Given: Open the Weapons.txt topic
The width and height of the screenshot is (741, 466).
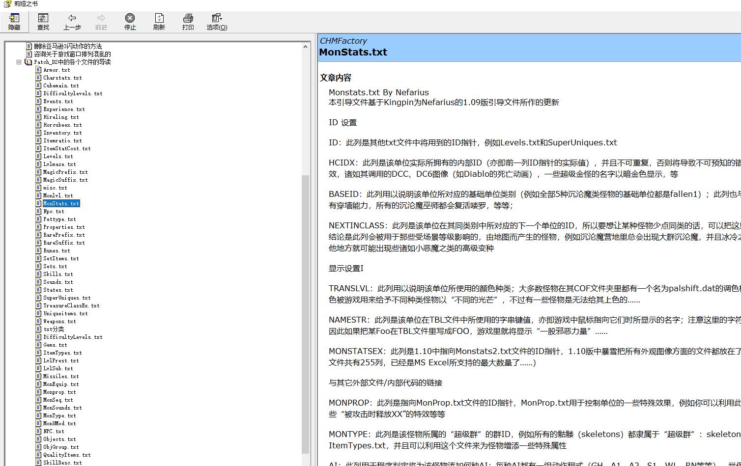Looking at the screenshot, I should point(59,321).
